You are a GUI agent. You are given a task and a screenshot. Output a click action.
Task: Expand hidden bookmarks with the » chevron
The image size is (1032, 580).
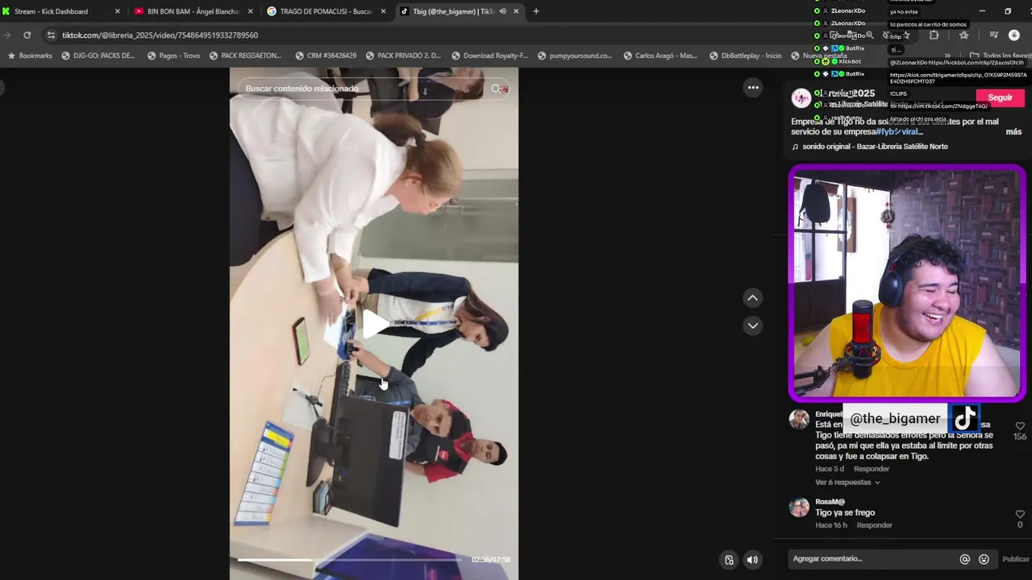(x=948, y=56)
